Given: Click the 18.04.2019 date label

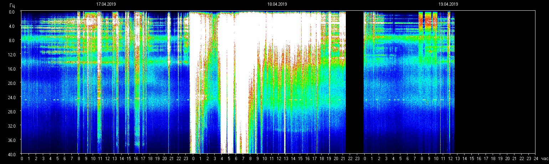Looking at the screenshot, I should click(x=277, y=4).
